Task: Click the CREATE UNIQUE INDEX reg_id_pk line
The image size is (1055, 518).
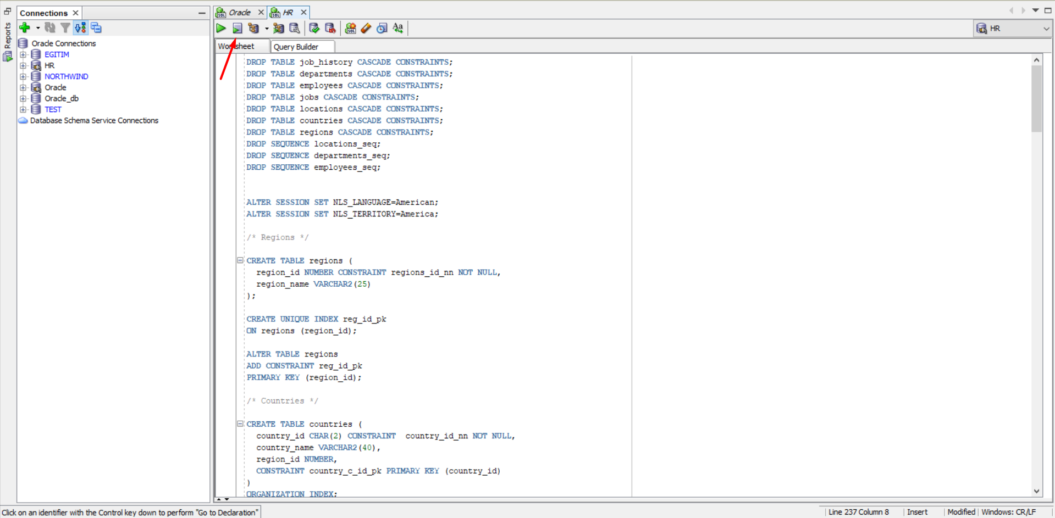Action: click(x=316, y=319)
